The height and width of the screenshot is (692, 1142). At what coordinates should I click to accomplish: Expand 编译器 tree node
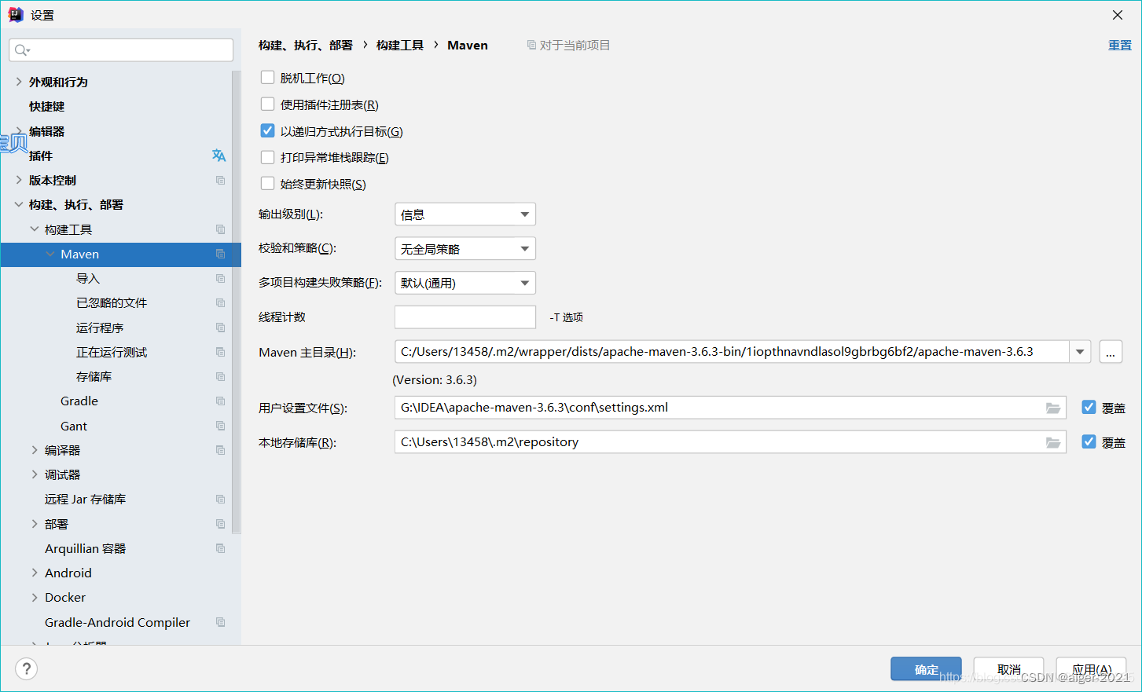click(35, 450)
